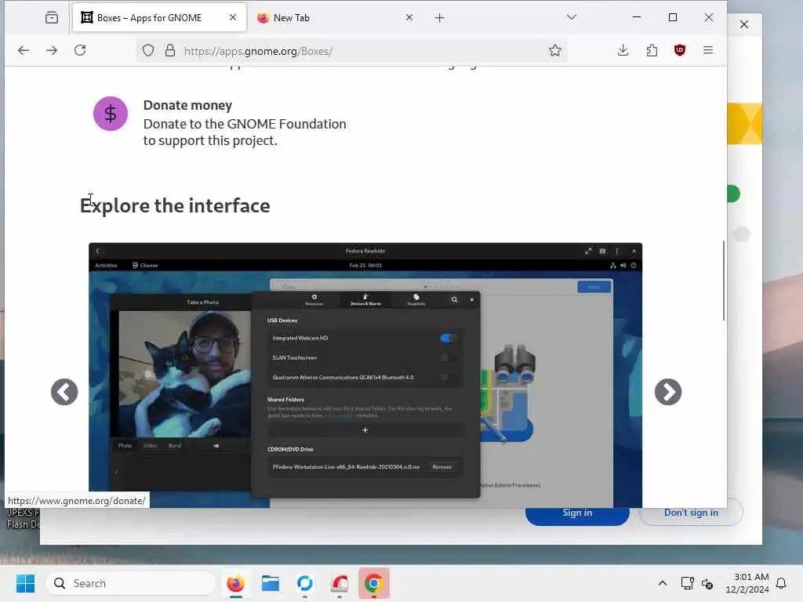Screen dimensions: 803x602
Task: Go forward to the next page
Action: click(x=52, y=50)
